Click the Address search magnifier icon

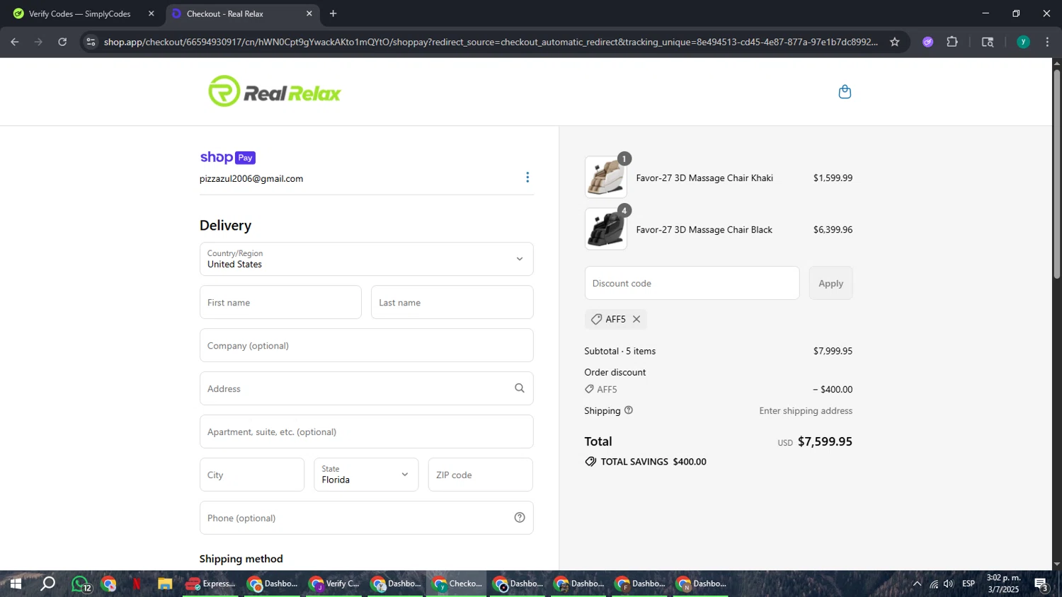[520, 388]
